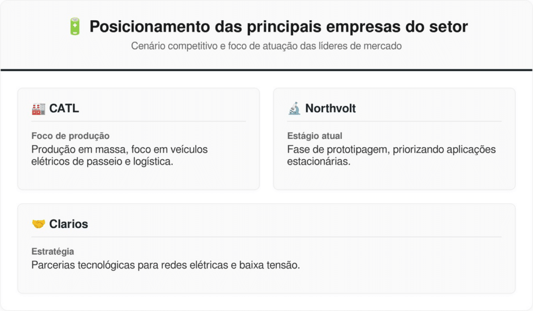Click the divider line under Northvolt heading

tap(394, 122)
